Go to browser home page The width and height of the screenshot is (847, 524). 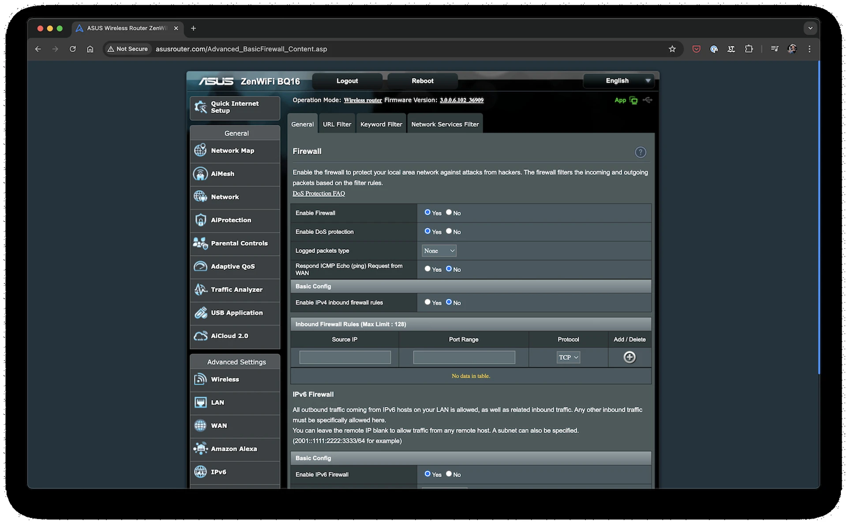tap(90, 49)
